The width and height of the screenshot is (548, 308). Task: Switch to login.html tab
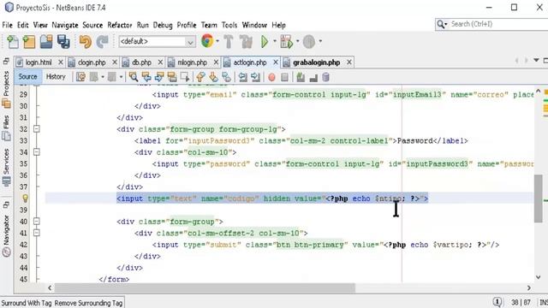click(x=39, y=62)
